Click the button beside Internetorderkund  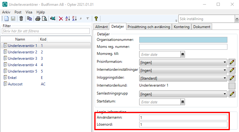click(x=232, y=86)
